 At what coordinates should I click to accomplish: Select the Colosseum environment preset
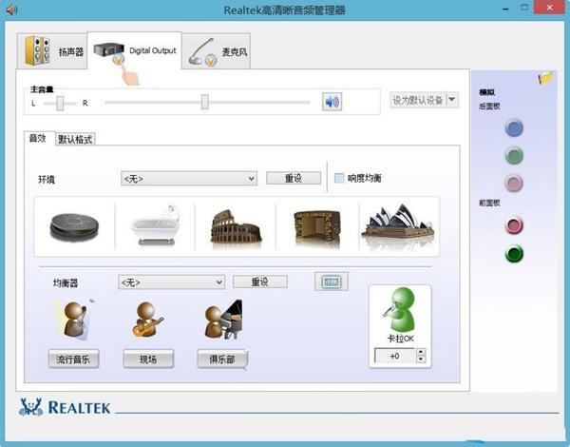click(236, 226)
